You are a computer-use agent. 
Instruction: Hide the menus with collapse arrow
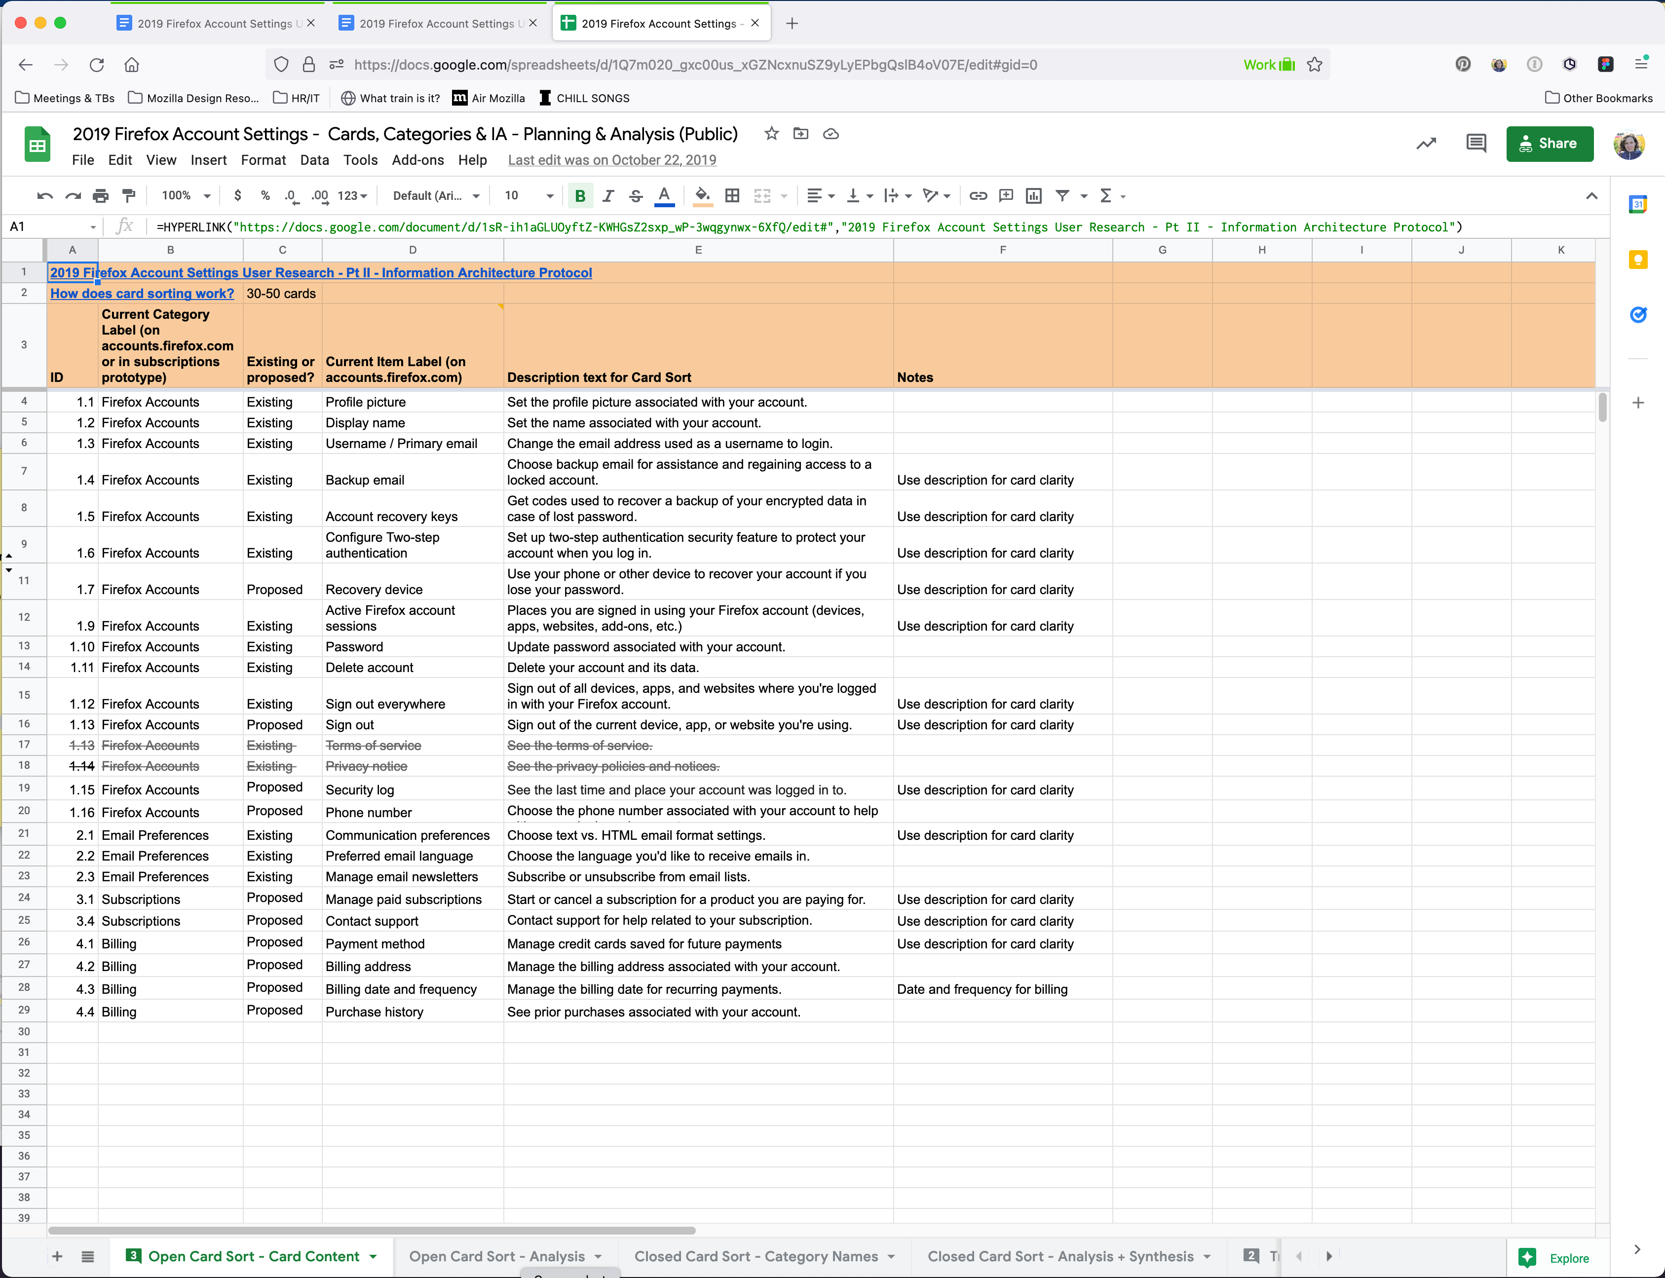(x=1591, y=195)
